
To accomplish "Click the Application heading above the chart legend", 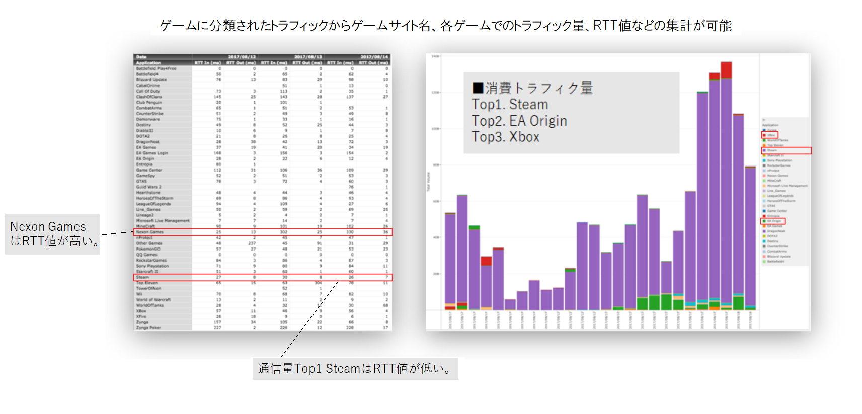I will 770,125.
